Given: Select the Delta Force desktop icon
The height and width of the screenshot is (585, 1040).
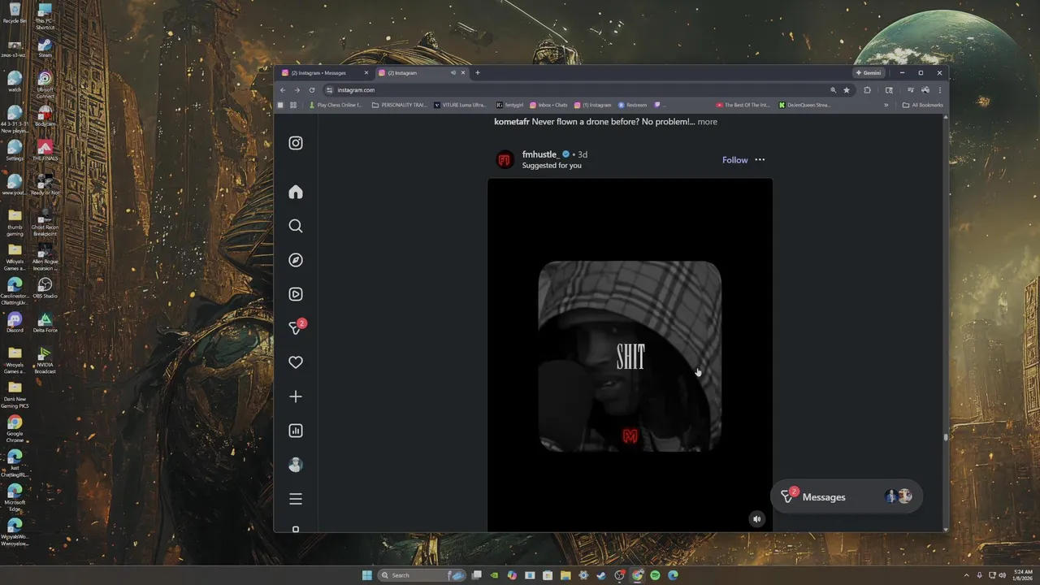Looking at the screenshot, I should [45, 322].
